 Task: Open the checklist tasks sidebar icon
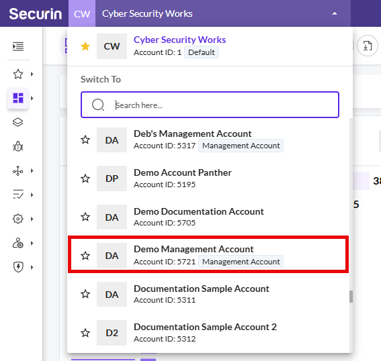pos(18,195)
